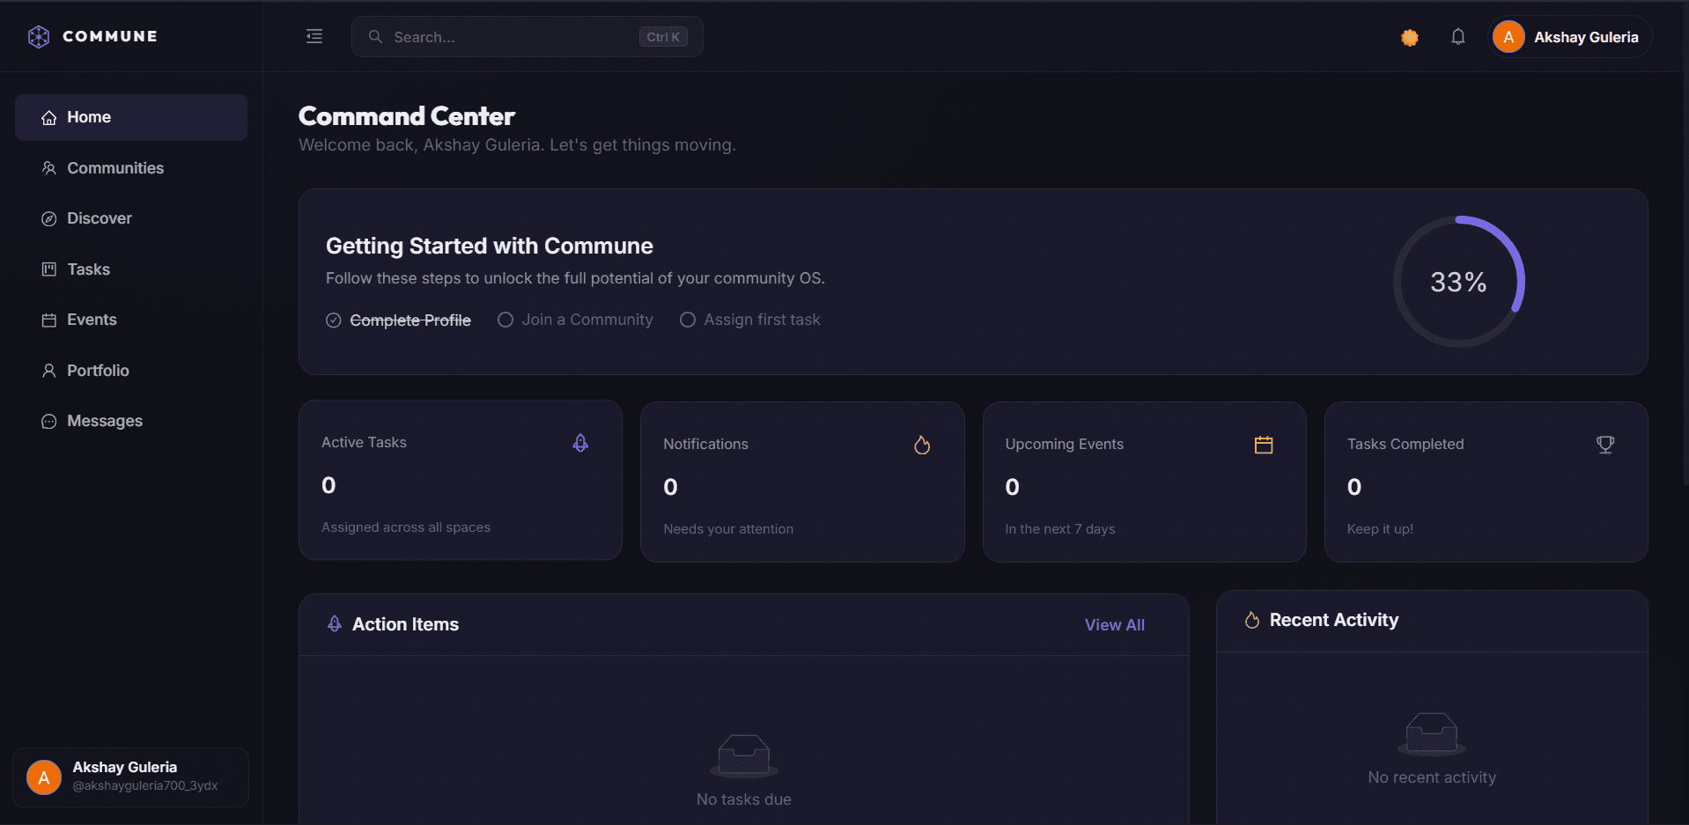The width and height of the screenshot is (1689, 825).
Task: Open the Communities sidebar item
Action: (x=131, y=168)
